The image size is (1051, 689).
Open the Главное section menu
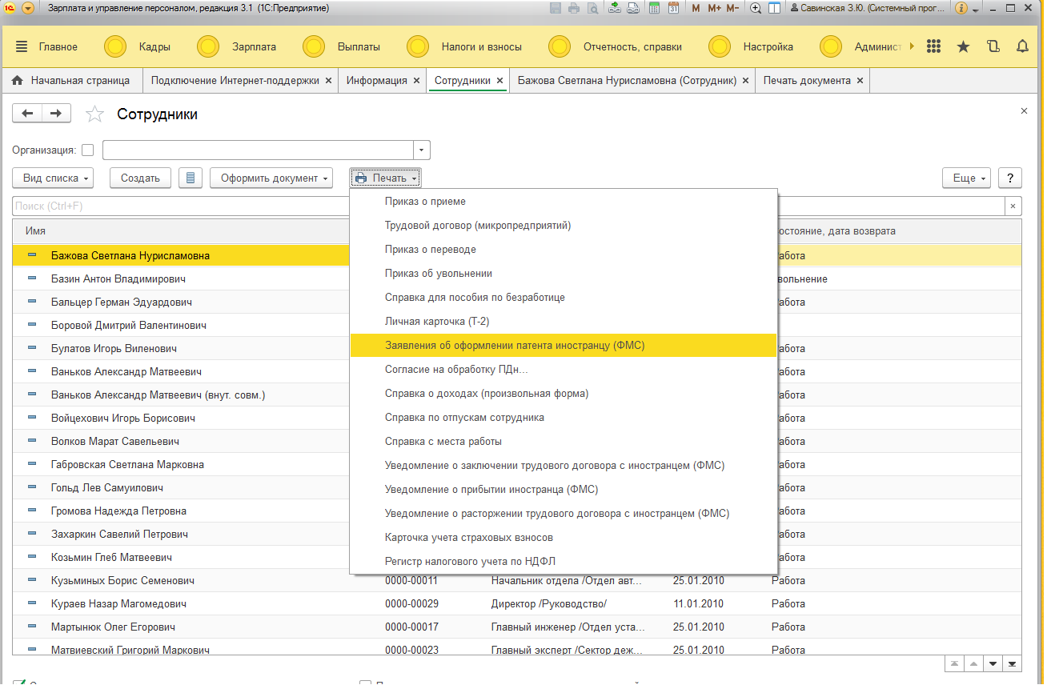(x=47, y=46)
